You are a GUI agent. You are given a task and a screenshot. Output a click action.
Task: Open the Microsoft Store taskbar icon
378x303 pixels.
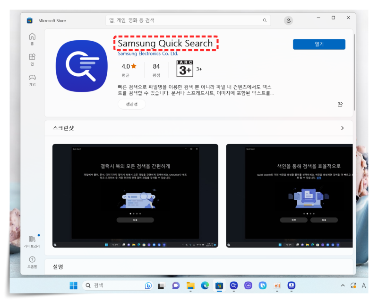click(x=218, y=285)
